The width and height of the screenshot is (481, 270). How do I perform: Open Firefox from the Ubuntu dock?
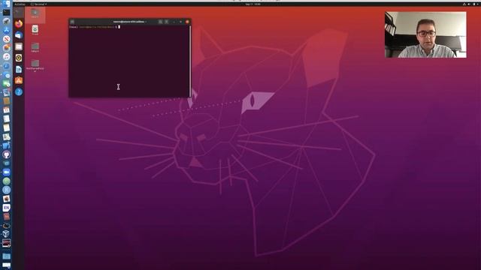(x=19, y=23)
